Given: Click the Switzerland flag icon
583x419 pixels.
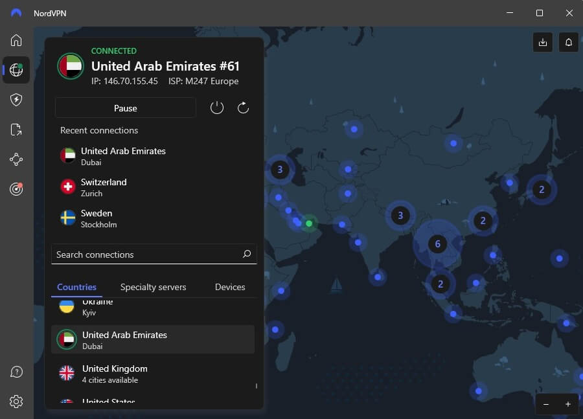Looking at the screenshot, I should (x=67, y=187).
